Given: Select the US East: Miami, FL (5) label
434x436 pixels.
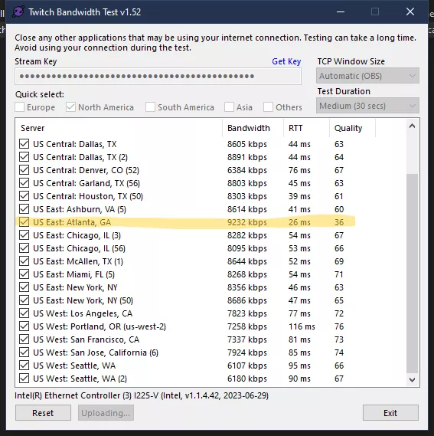Looking at the screenshot, I should pyautogui.click(x=73, y=274).
